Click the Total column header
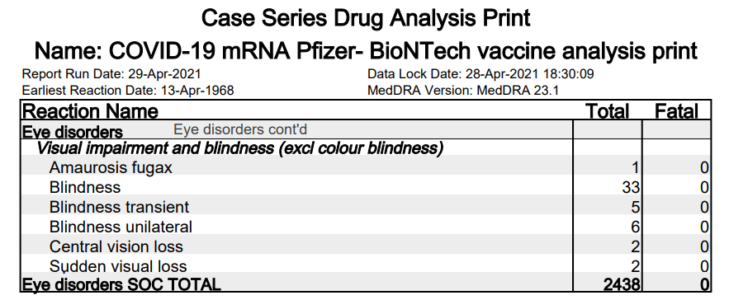Image resolution: width=729 pixels, height=300 pixels. (x=607, y=111)
